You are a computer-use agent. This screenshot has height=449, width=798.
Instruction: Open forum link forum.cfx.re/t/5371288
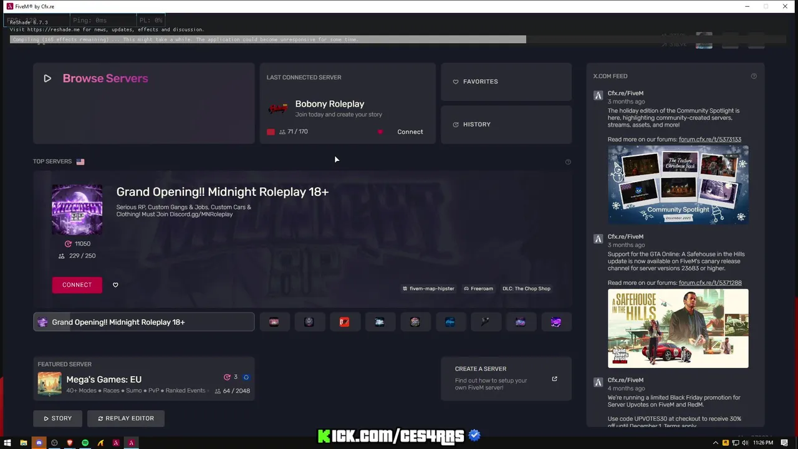(x=710, y=283)
